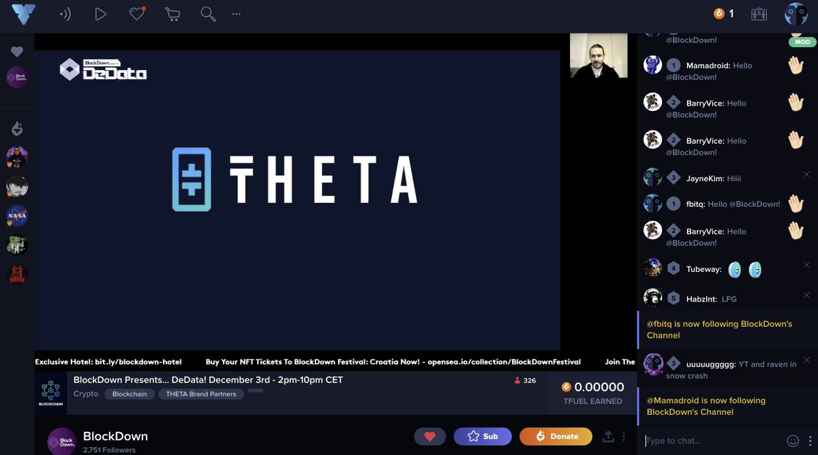Open the user profile avatar menu
Screen dimensions: 818x455
tap(796, 14)
